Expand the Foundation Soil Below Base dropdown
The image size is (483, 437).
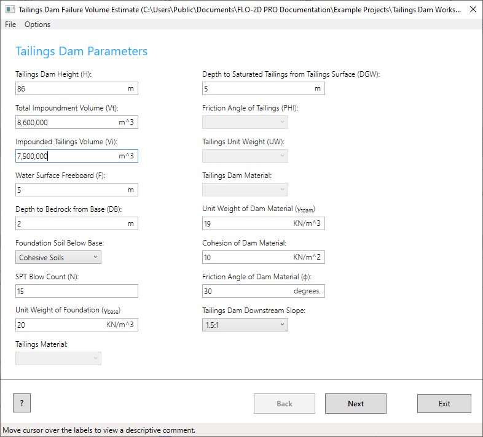(58, 257)
